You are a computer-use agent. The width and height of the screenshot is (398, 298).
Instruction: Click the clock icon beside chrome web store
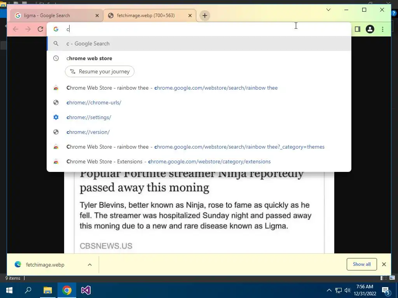pyautogui.click(x=56, y=58)
